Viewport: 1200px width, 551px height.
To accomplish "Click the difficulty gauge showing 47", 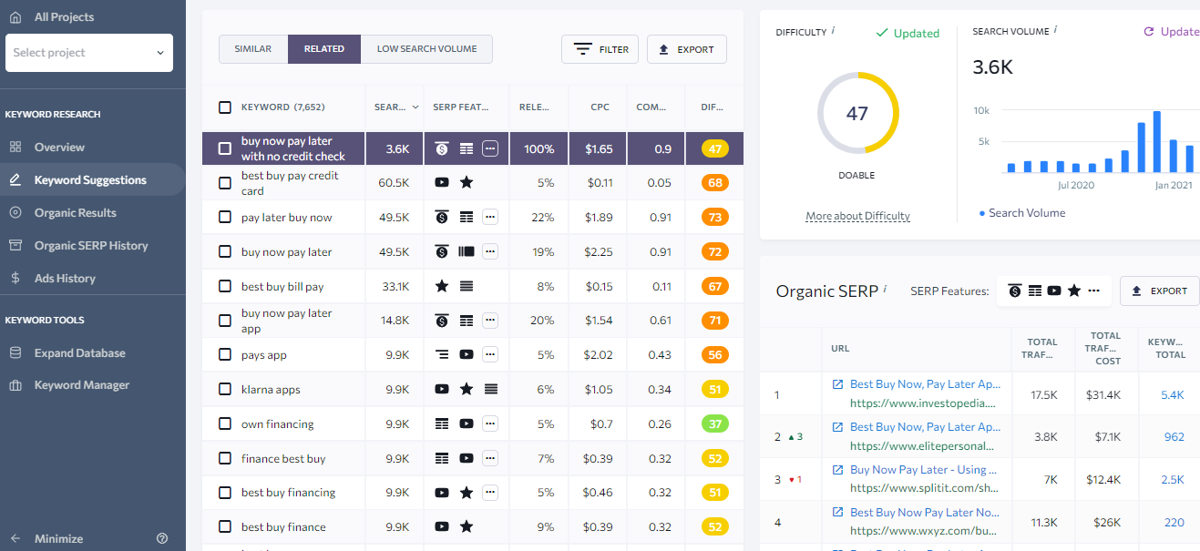I will (x=857, y=114).
